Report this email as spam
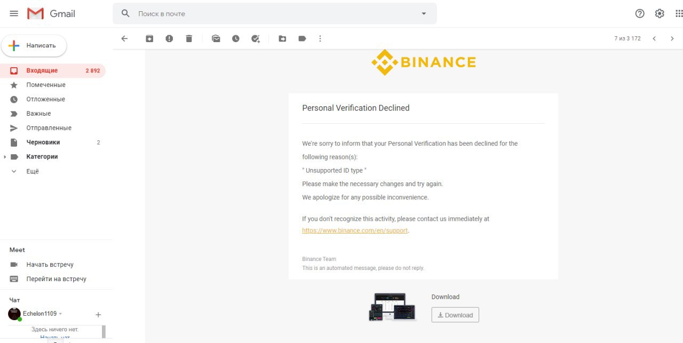This screenshot has width=683, height=343. [169, 38]
